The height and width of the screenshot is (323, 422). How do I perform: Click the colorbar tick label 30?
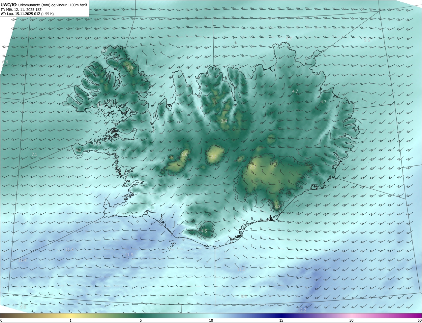[351, 320]
